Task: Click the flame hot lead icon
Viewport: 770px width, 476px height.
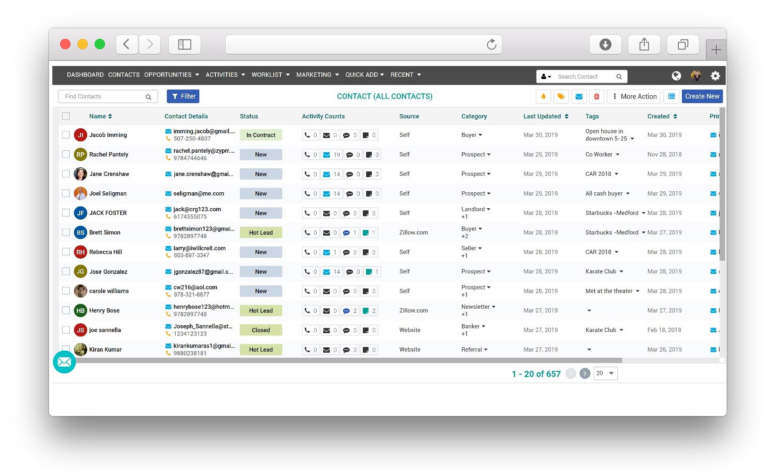Action: tap(543, 96)
